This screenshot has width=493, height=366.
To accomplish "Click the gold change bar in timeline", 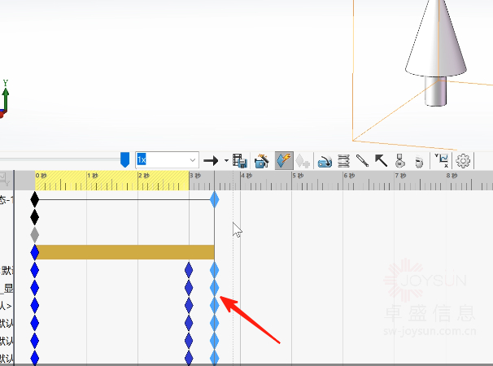I will click(x=124, y=252).
